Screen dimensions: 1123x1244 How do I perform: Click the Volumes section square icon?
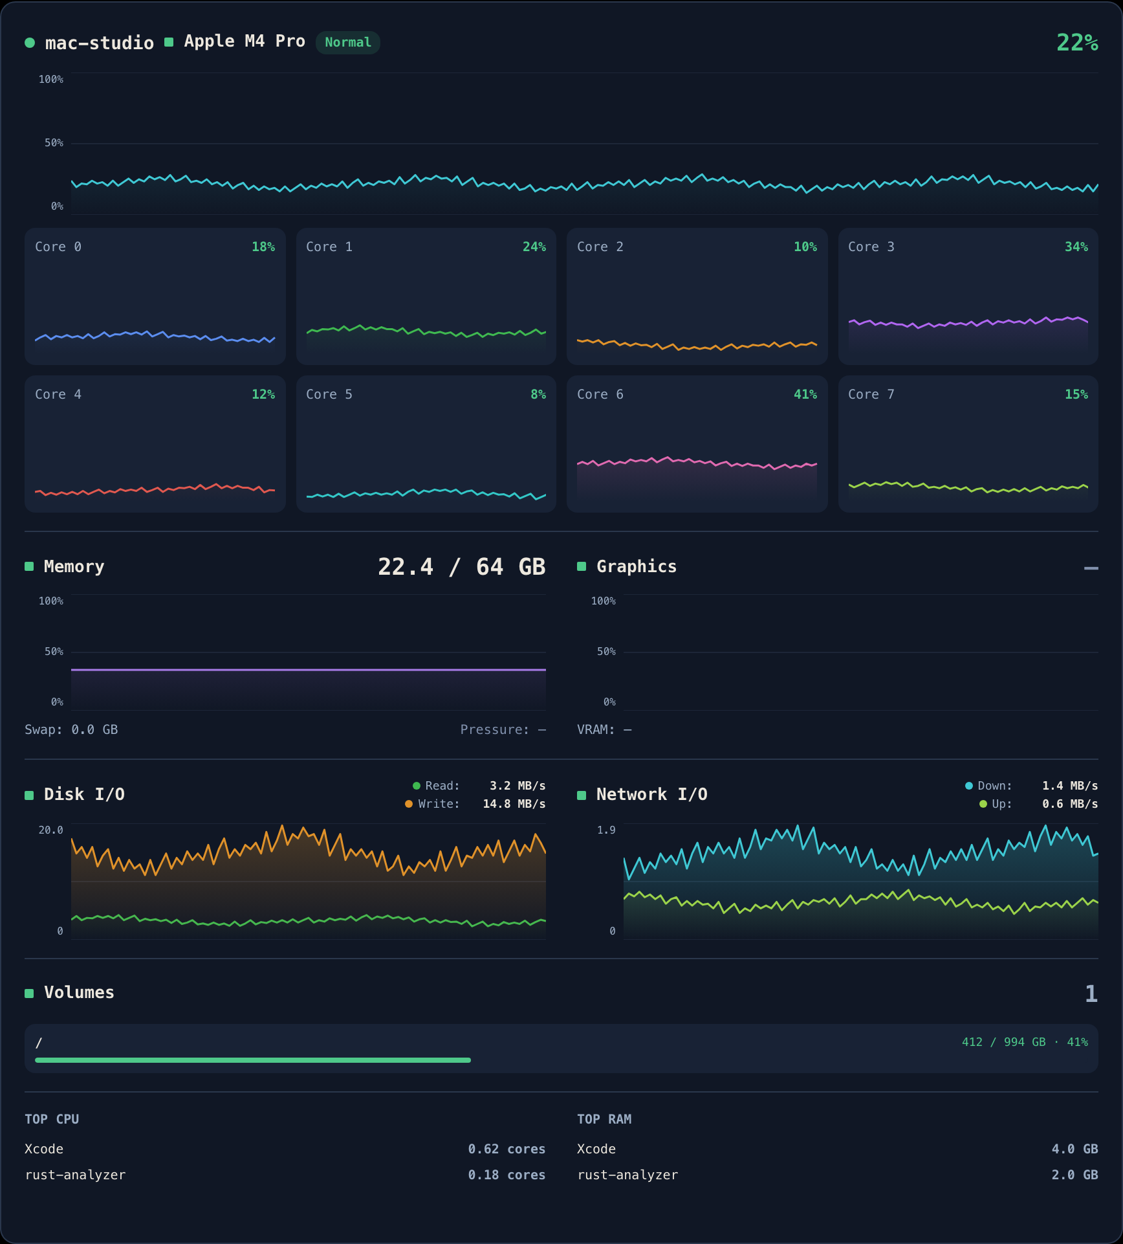29,993
